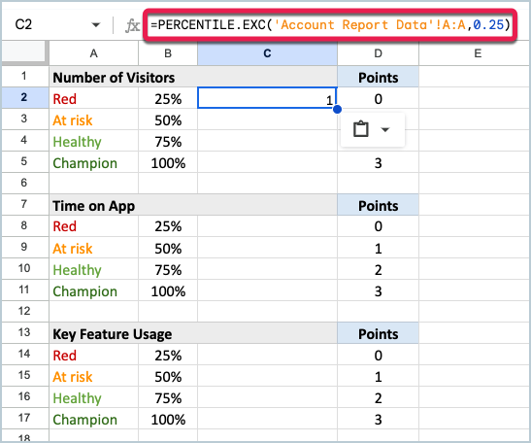
Task: Click the 50% cell in row 3
Action: [168, 120]
